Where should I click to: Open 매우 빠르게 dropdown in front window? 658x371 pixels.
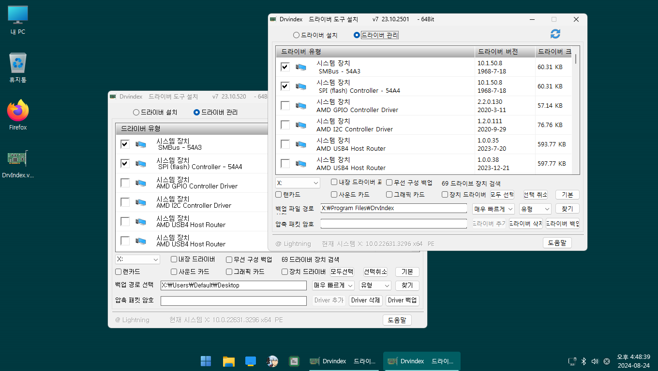coord(493,209)
